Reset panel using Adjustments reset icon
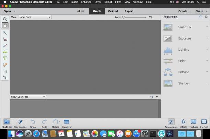This screenshot has height=139, width=210. (201, 17)
